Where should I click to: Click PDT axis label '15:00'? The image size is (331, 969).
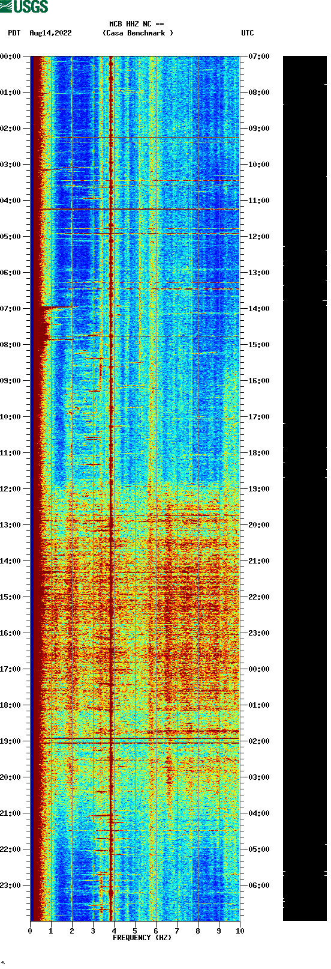[x=10, y=597]
